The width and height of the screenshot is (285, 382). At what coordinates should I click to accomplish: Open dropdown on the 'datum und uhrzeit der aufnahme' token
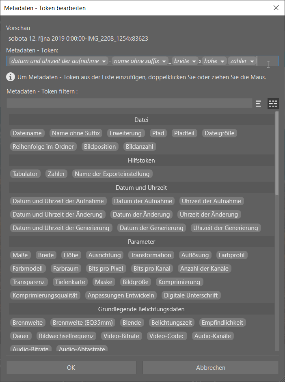105,61
